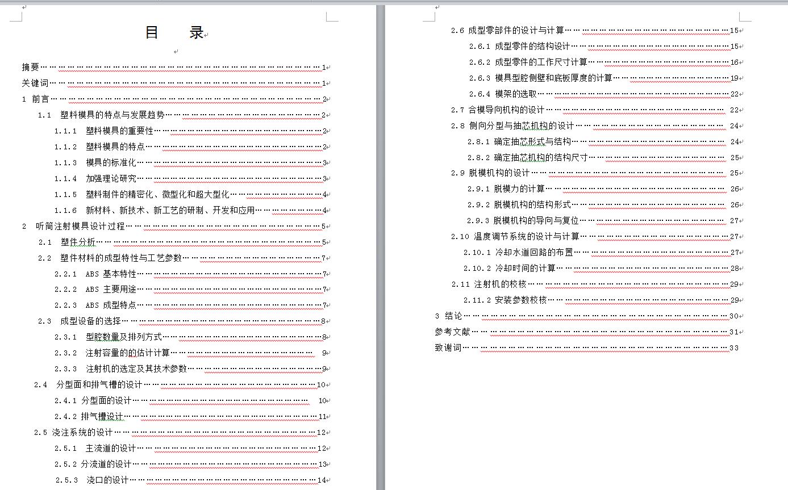Click entry 2.3.1 型腔数量及排列方式
Viewport: 788px width, 490px height.
pos(190,337)
